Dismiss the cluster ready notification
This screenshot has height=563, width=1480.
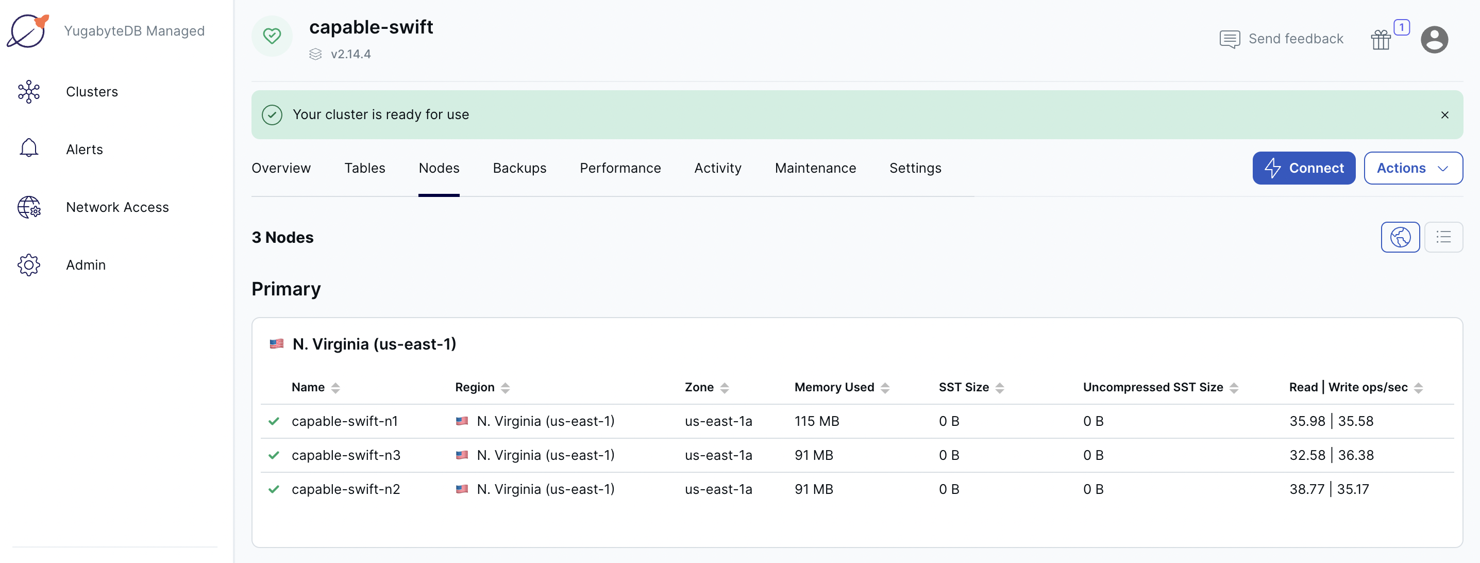[x=1444, y=113]
